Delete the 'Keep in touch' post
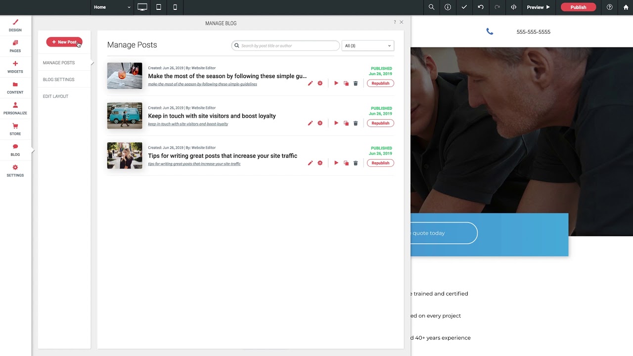This screenshot has width=633, height=356. (356, 123)
